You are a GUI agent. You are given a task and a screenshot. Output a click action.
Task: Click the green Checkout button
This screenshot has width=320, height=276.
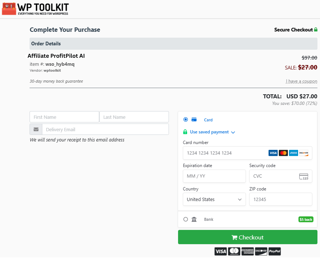coord(247,237)
